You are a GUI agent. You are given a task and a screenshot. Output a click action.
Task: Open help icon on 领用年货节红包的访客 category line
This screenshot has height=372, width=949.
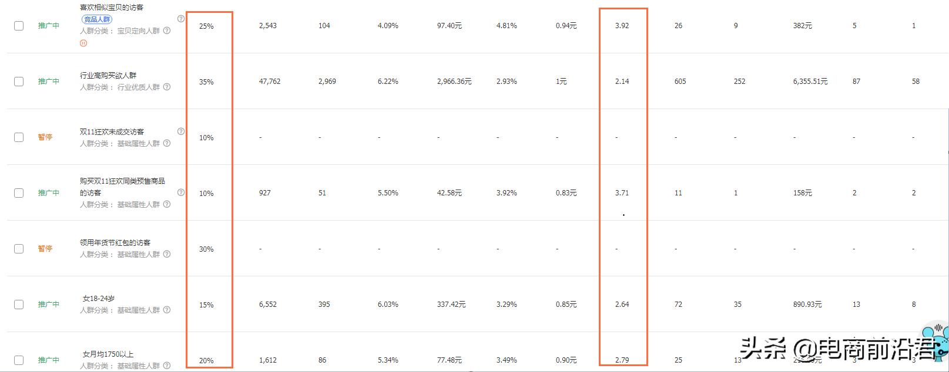coord(167,254)
